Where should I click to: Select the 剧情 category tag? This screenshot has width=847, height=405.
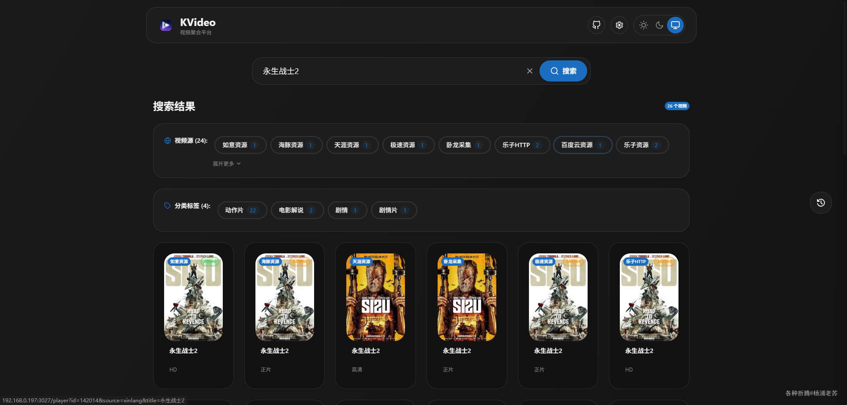348,210
